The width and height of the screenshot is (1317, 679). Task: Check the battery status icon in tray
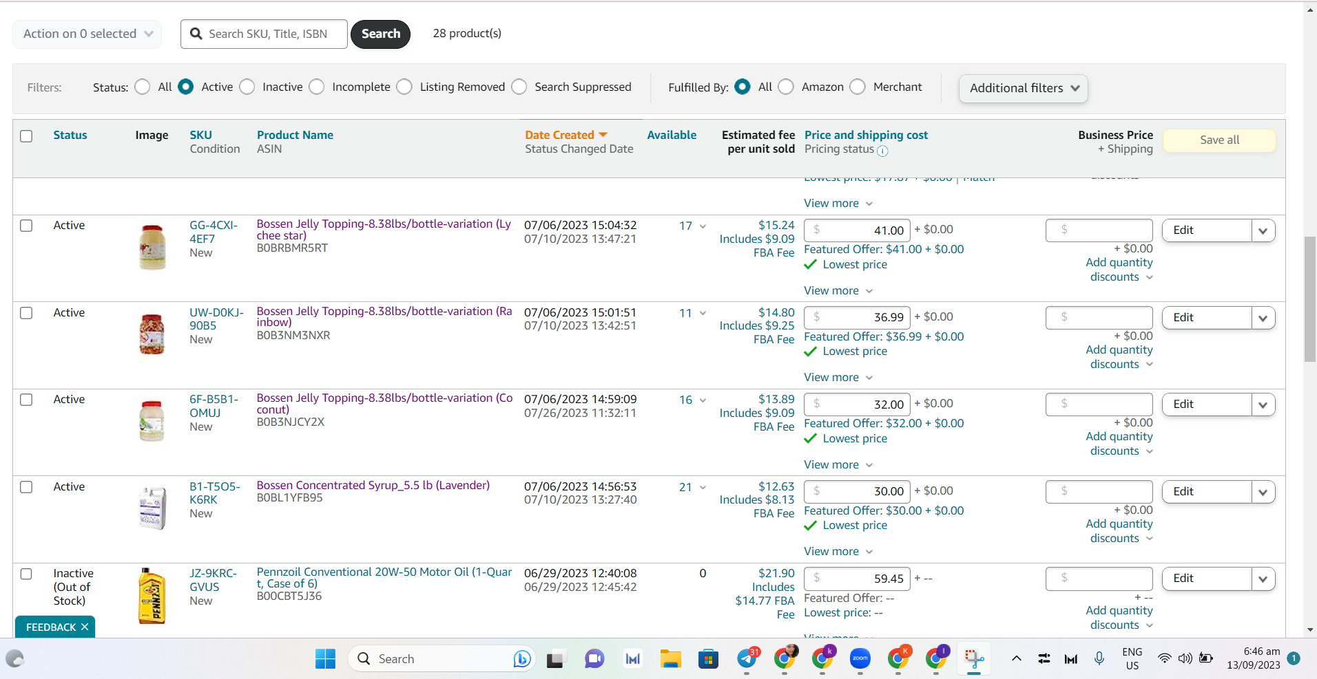(1206, 658)
